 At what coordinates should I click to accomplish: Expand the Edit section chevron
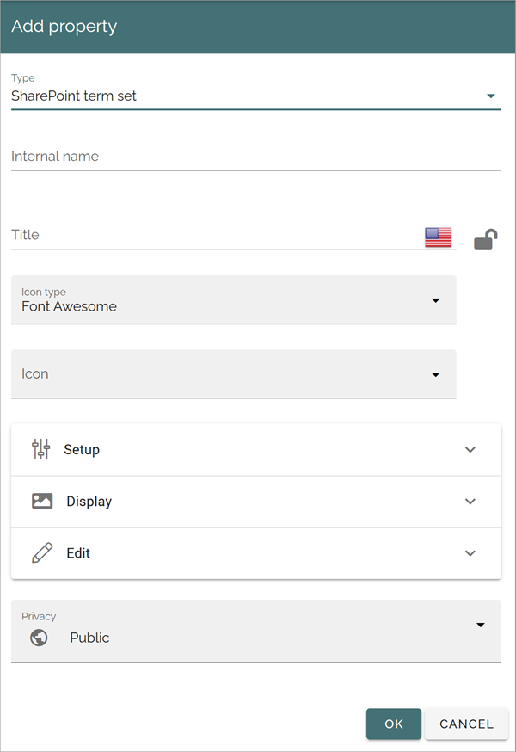click(470, 553)
